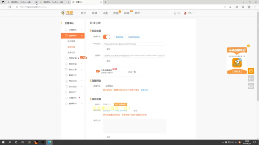Toggle the 直播开关 live switch

[107, 37]
